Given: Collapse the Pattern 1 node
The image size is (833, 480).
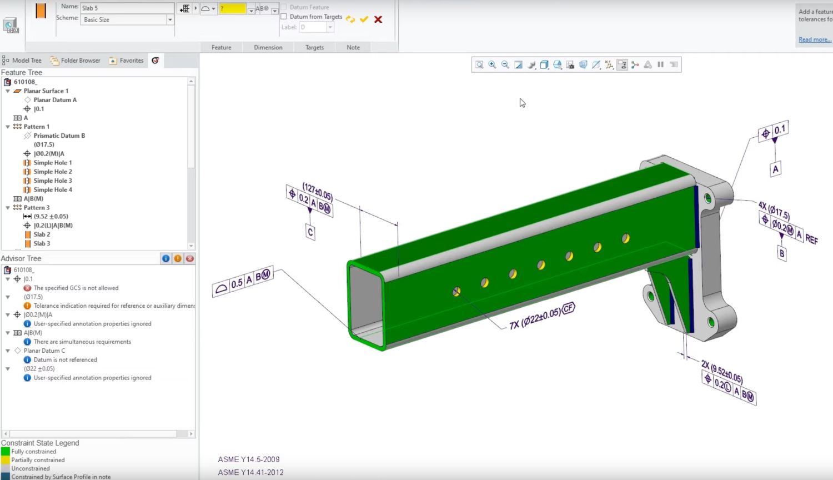Looking at the screenshot, I should 8,127.
